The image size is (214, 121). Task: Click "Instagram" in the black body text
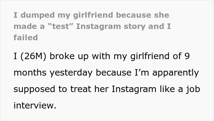tap(134, 89)
